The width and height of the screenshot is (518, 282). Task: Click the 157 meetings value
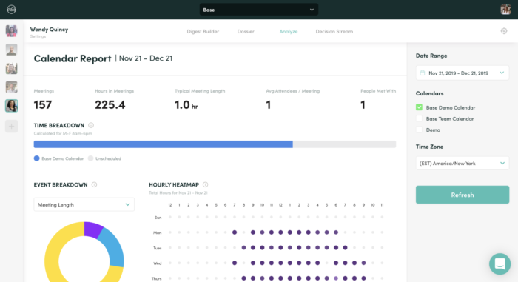43,105
